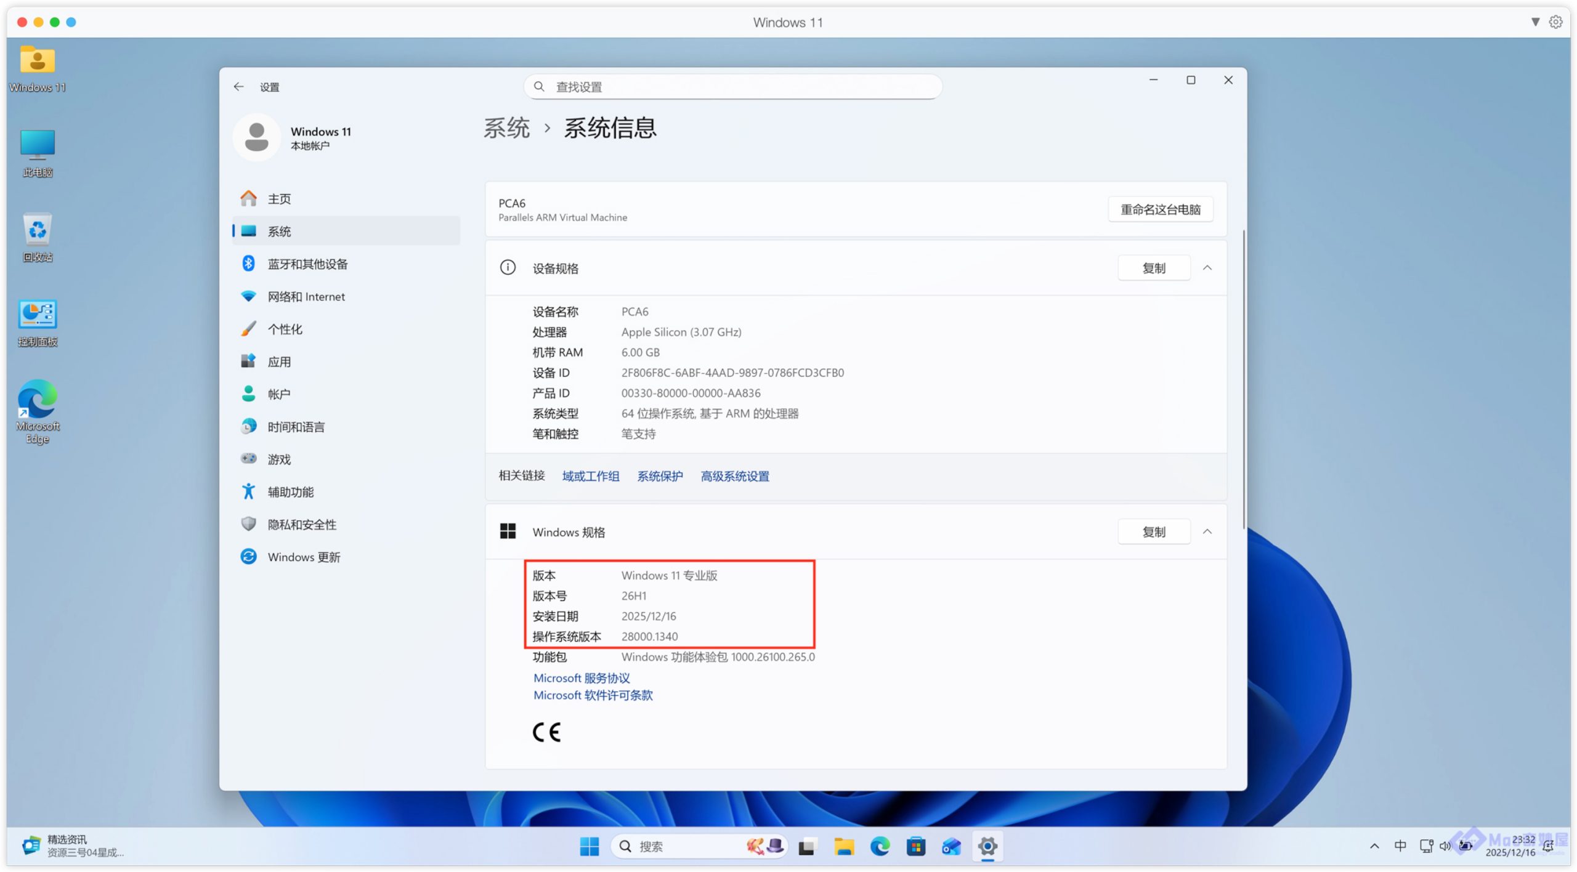The height and width of the screenshot is (872, 1577).
Task: Select Home in the settings sidebar
Action: (278, 199)
